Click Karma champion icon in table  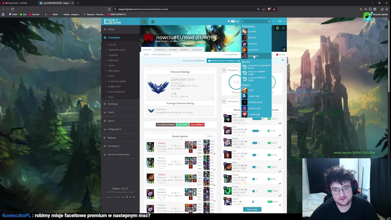[228, 178]
